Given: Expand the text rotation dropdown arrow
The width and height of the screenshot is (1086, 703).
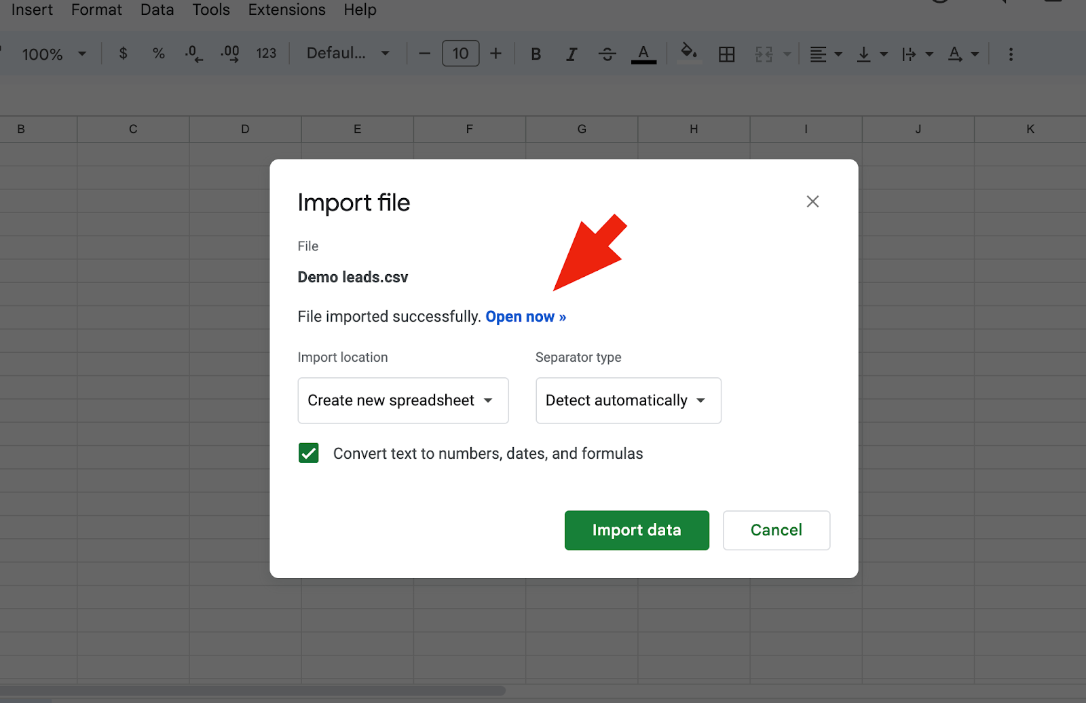Looking at the screenshot, I should pos(975,54).
